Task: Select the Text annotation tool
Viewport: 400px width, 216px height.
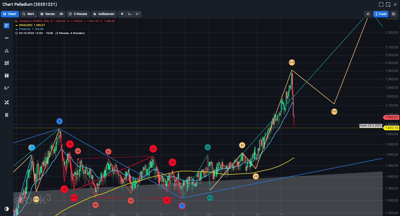Action: 7,76
